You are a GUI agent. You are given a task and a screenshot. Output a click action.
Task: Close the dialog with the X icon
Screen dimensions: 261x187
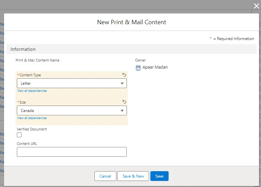256,6
